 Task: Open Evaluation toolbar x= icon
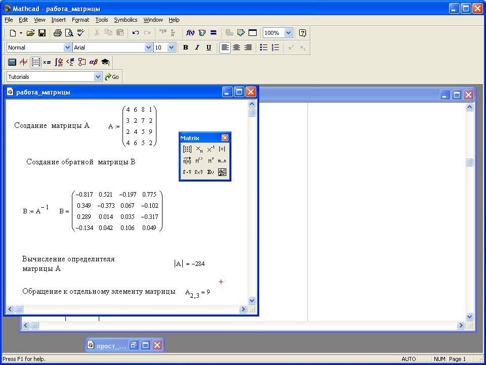[47, 62]
